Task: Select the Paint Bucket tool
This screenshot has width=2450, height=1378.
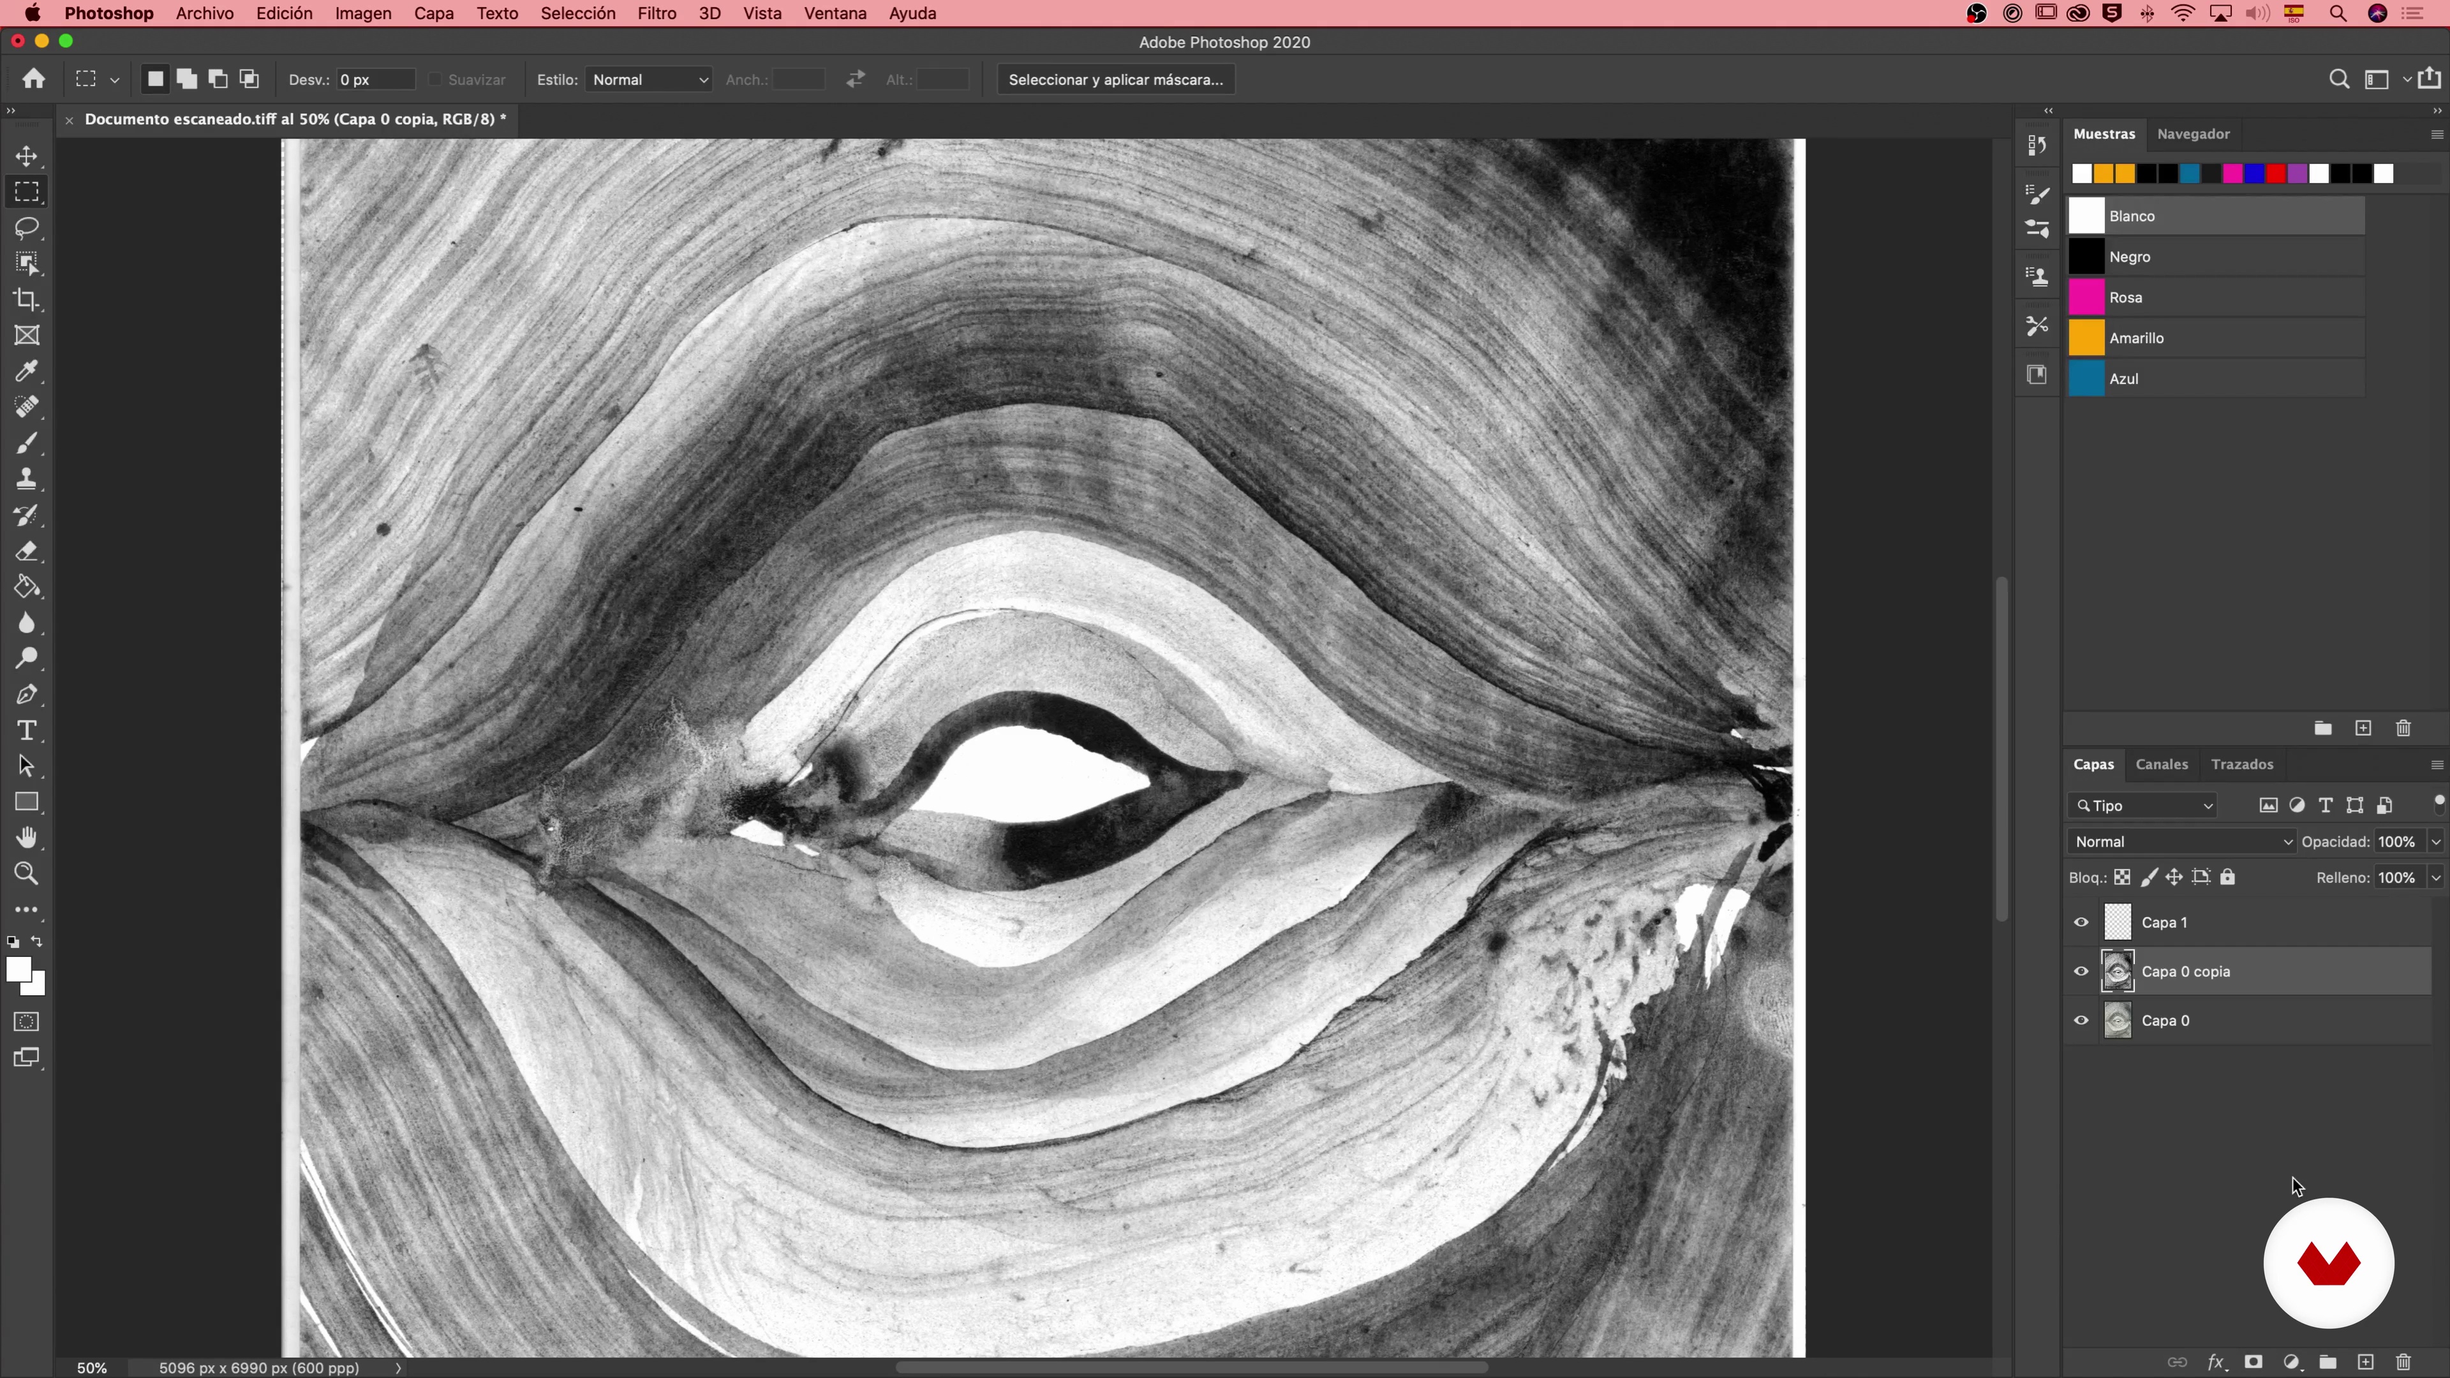Action: [27, 587]
